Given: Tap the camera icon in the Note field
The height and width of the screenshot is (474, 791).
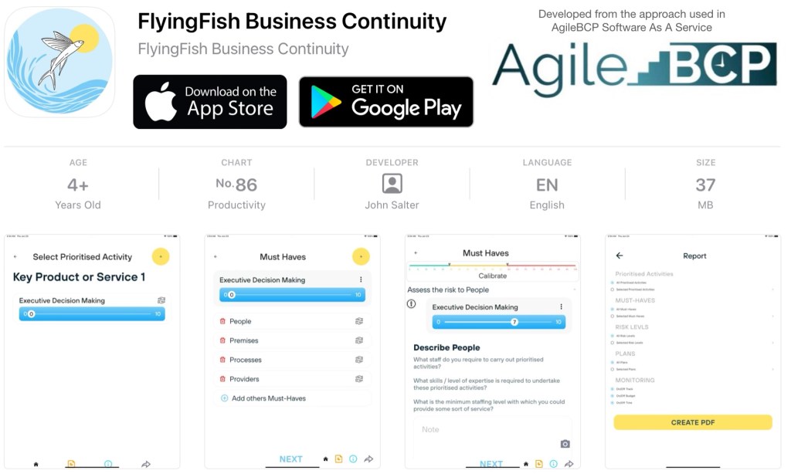Looking at the screenshot, I should pos(565,444).
